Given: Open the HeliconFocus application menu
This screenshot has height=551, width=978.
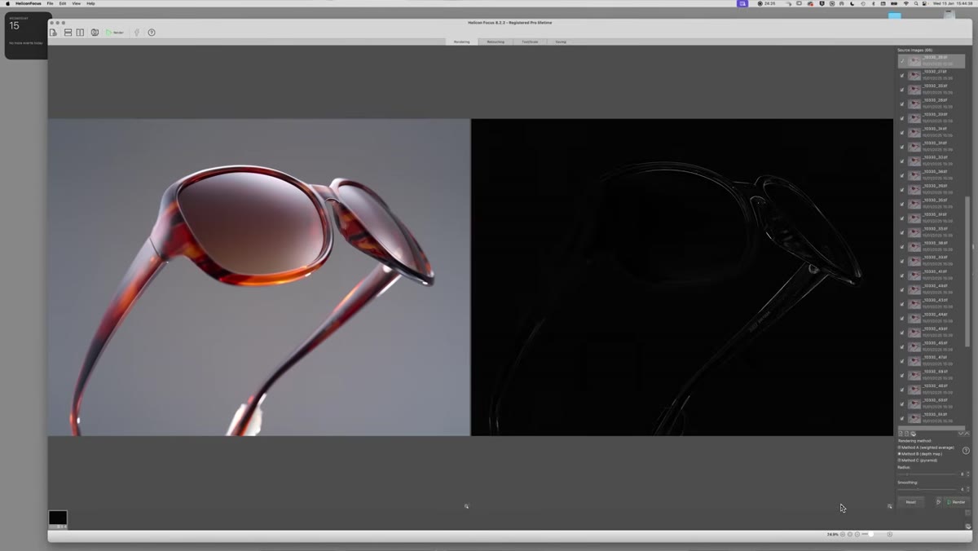Looking at the screenshot, I should 28,3.
